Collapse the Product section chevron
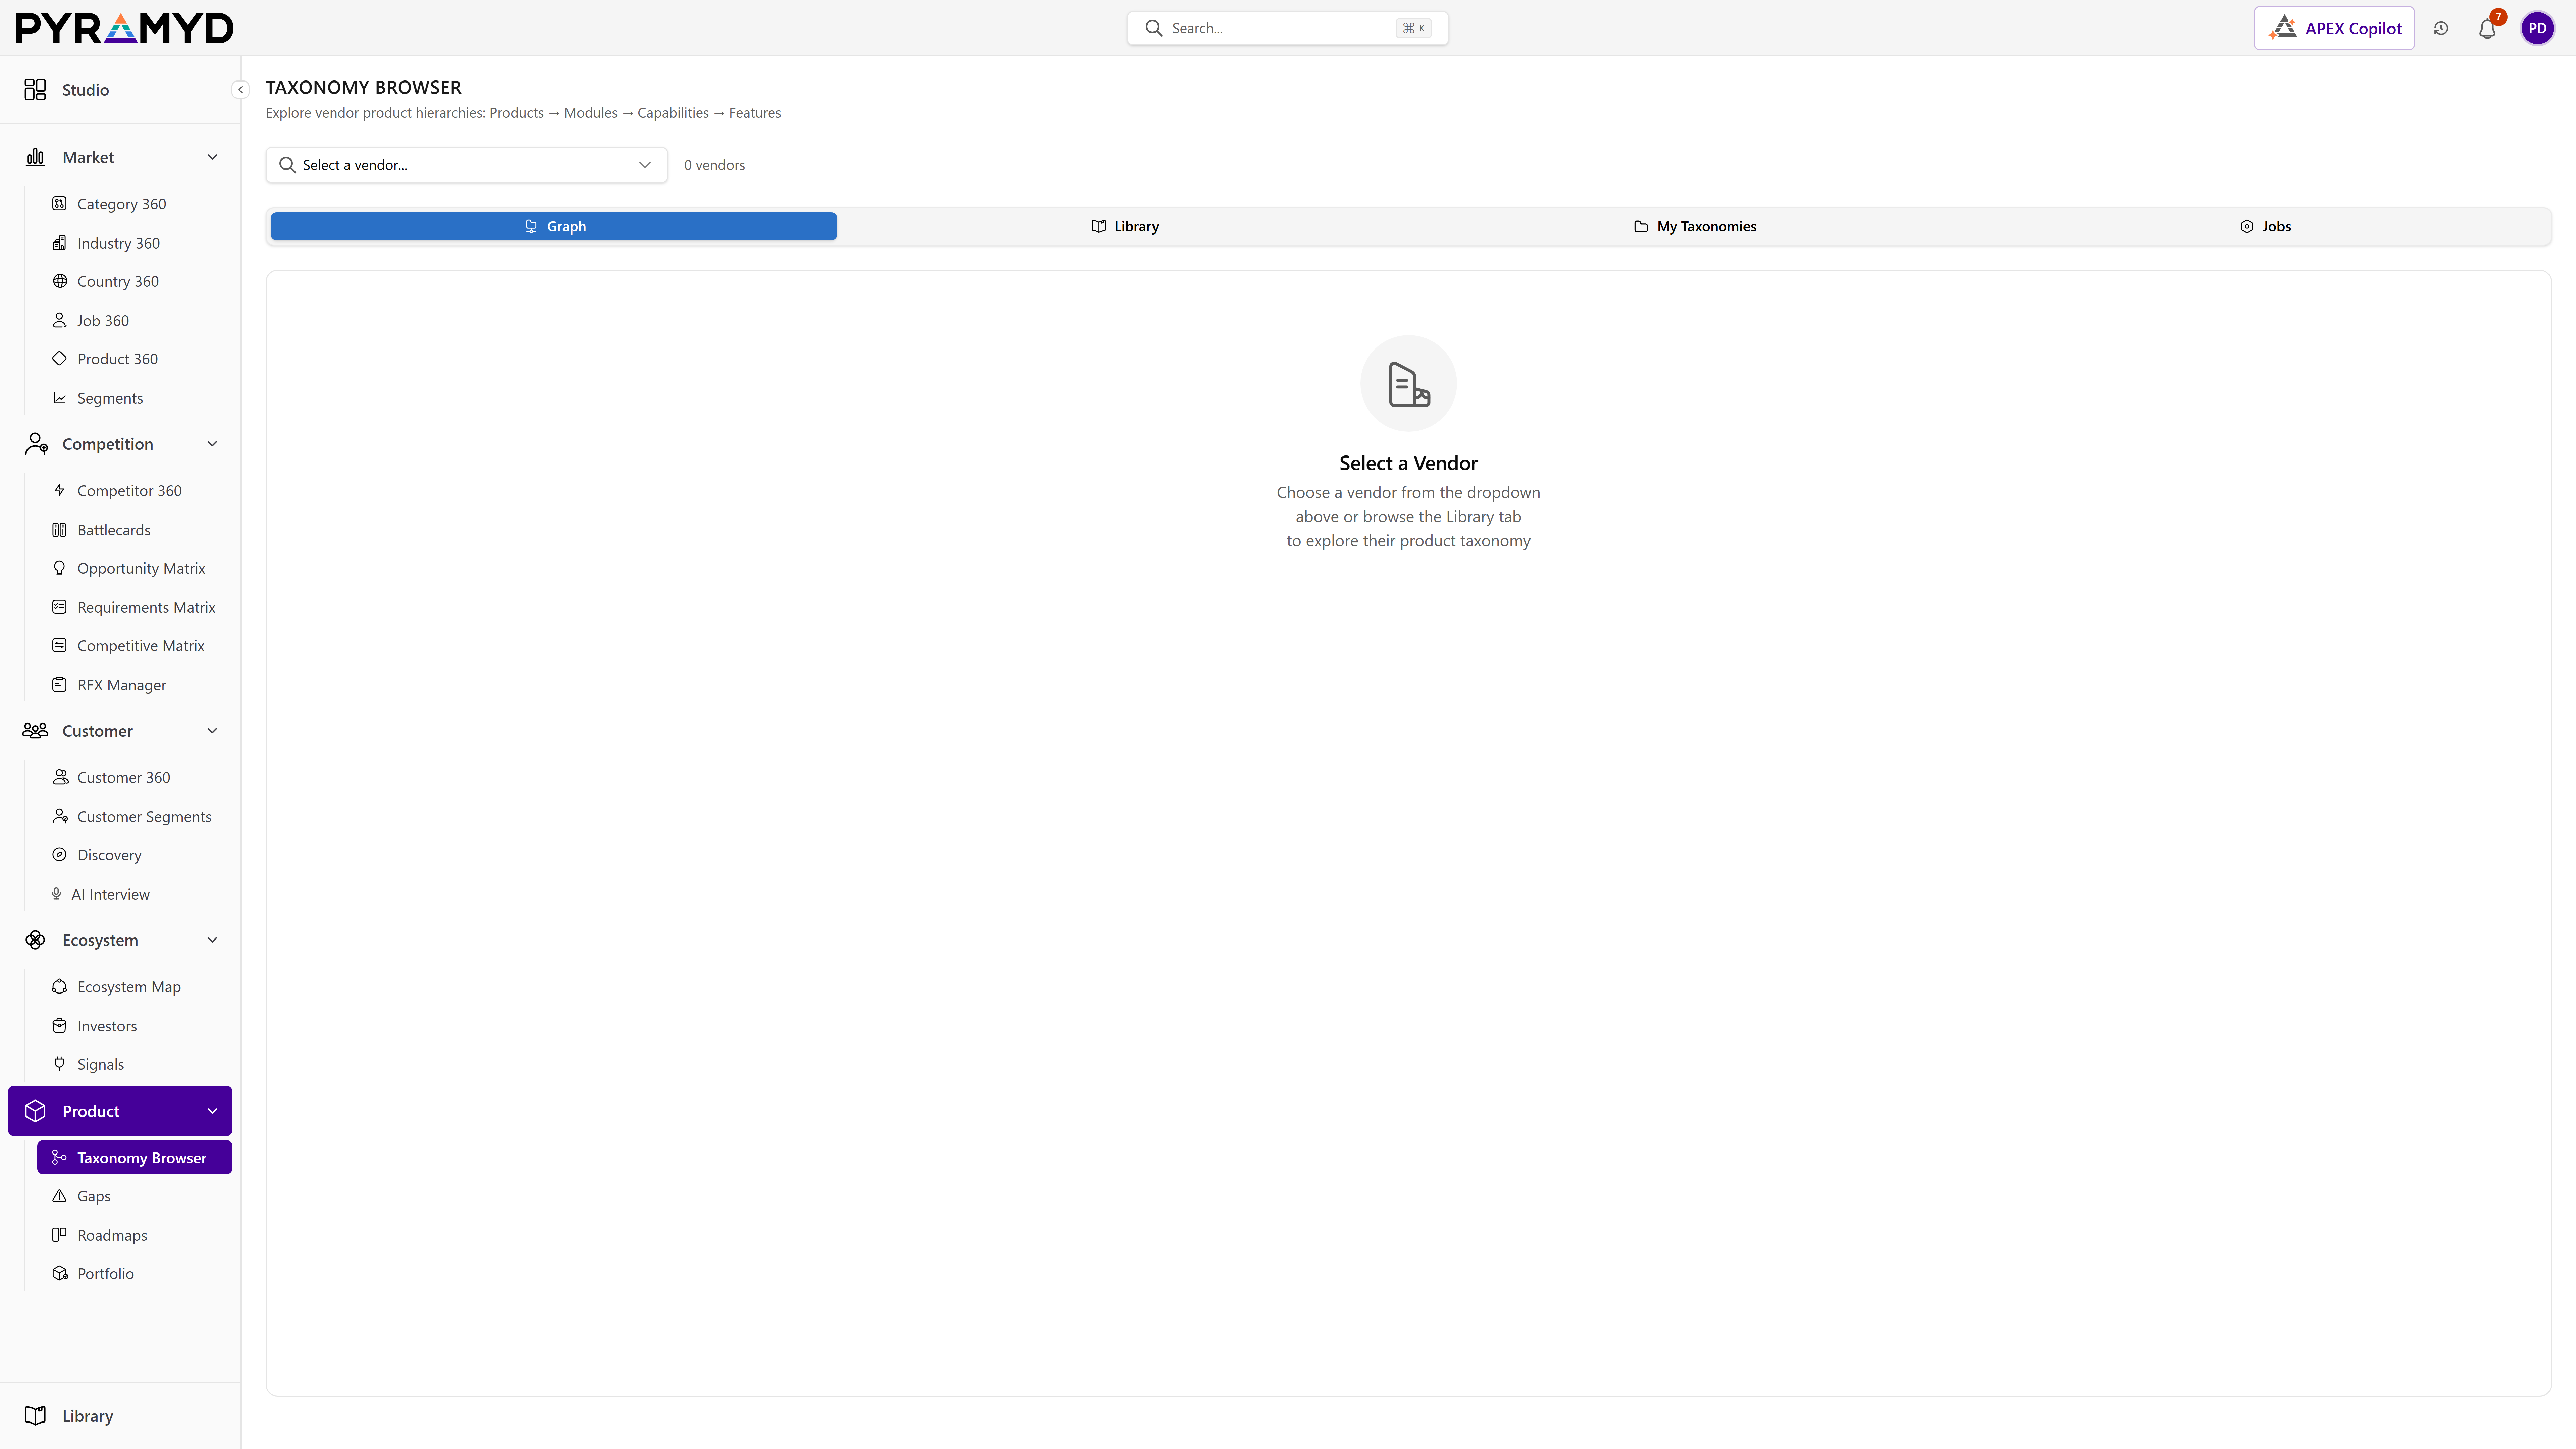The width and height of the screenshot is (2576, 1449). click(x=212, y=1111)
